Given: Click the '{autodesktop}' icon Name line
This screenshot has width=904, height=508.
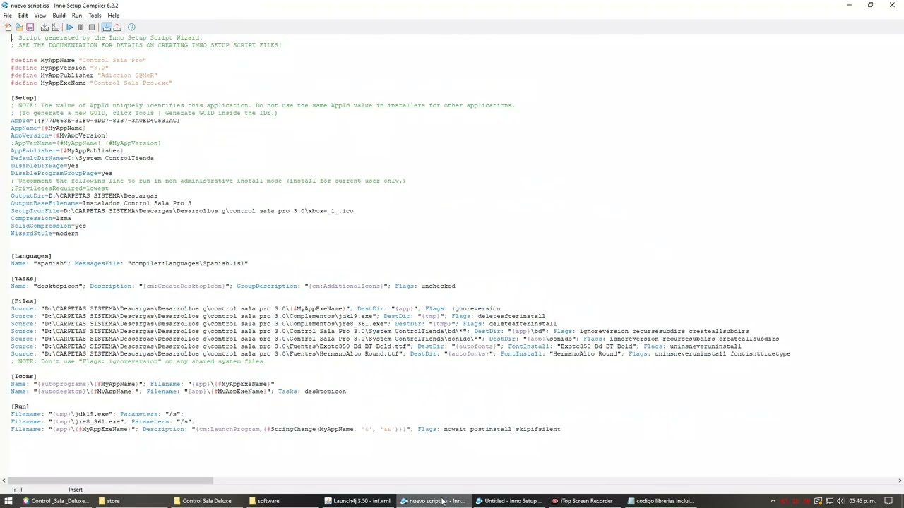Looking at the screenshot, I should tap(179, 392).
